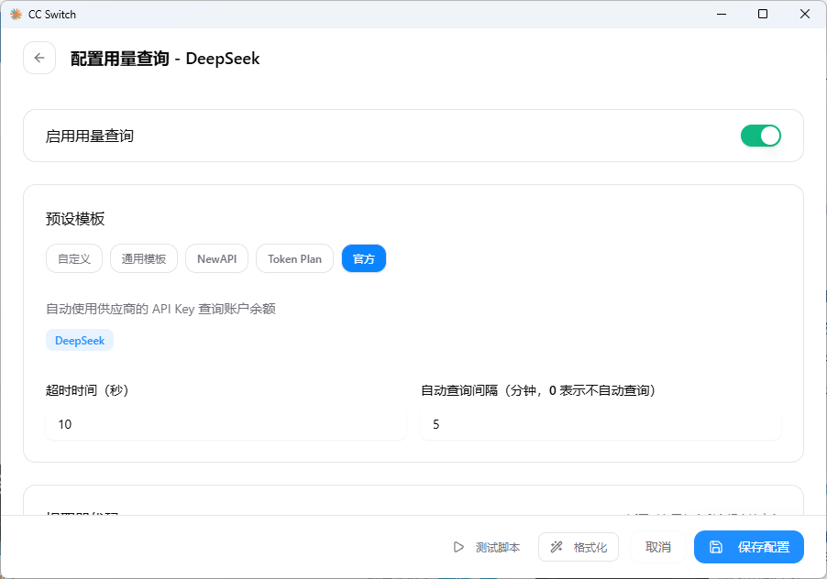Cancel with the 取消 button
Viewport: 827px width, 579px height.
tap(658, 547)
